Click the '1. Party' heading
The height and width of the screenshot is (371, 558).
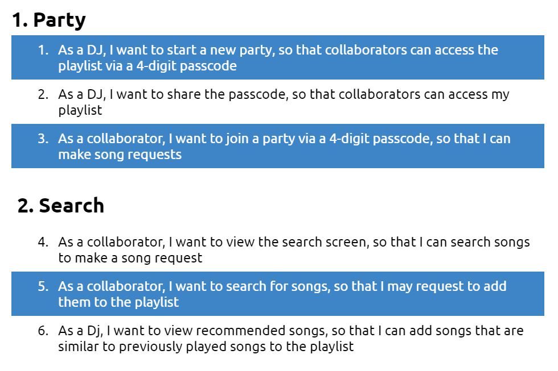pyautogui.click(x=49, y=20)
